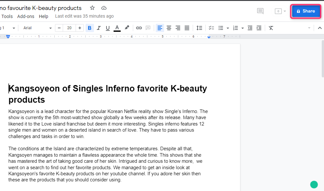Open the Tools menu
Viewport: 324px width, 191px height.
click(7, 16)
